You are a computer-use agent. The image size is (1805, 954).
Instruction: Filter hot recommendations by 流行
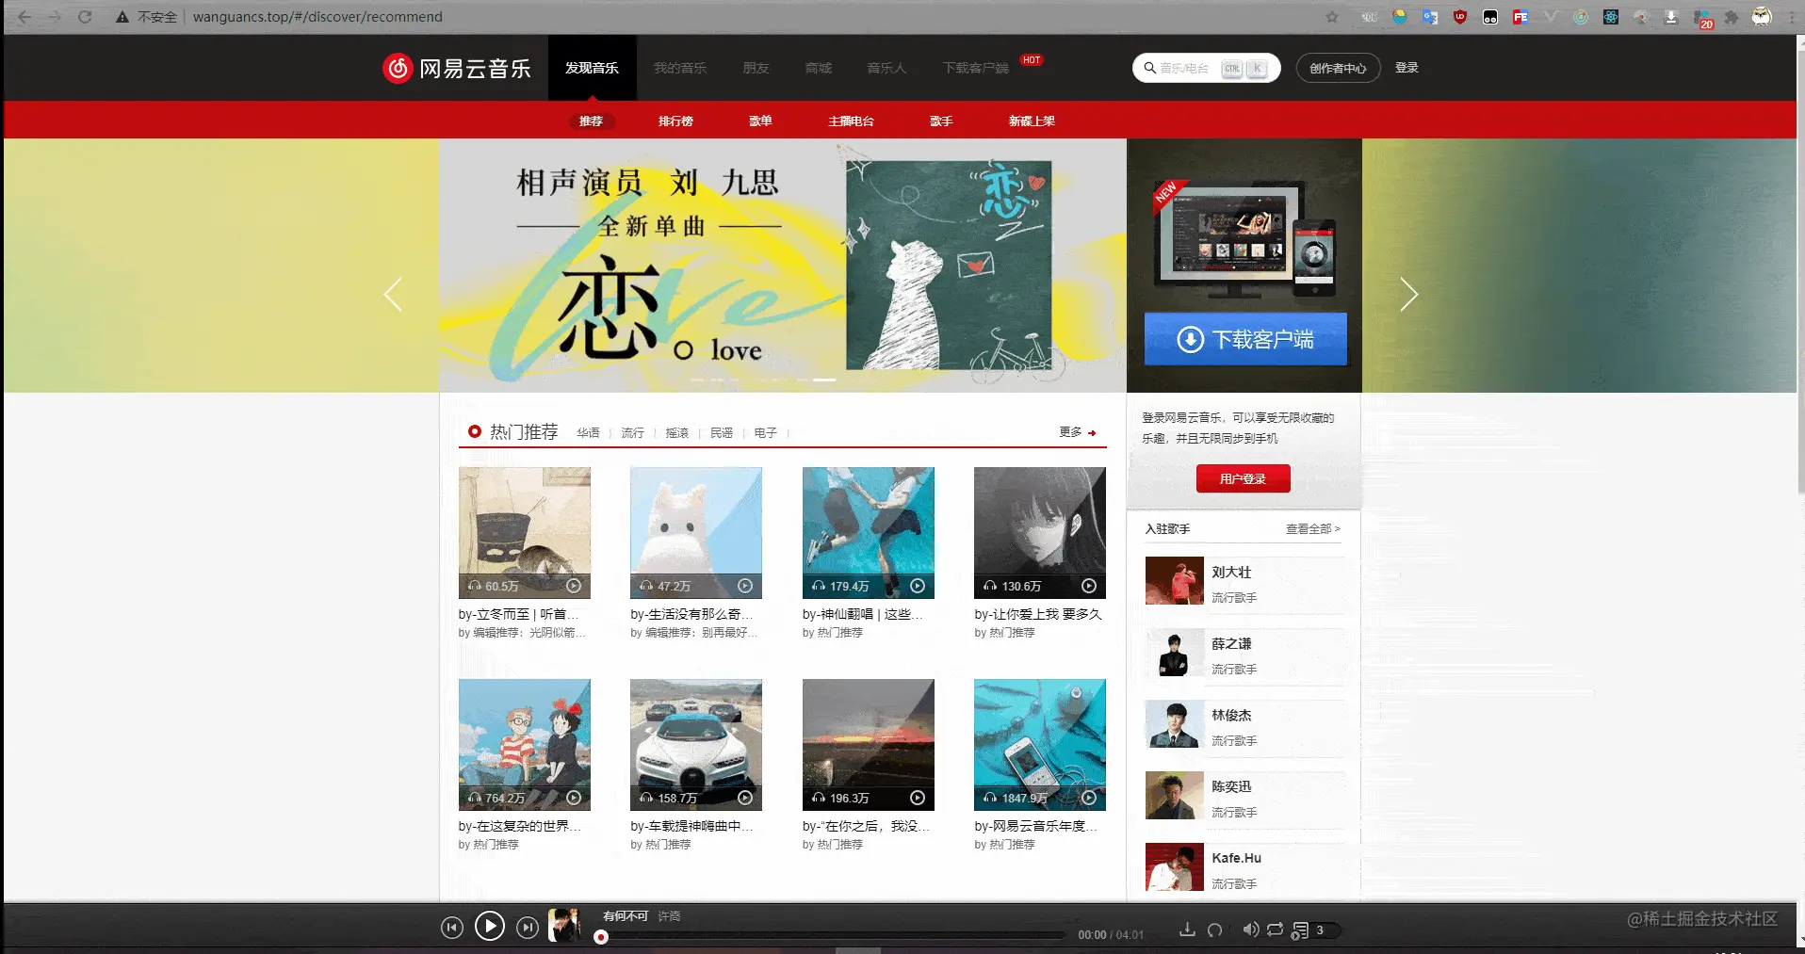point(632,433)
